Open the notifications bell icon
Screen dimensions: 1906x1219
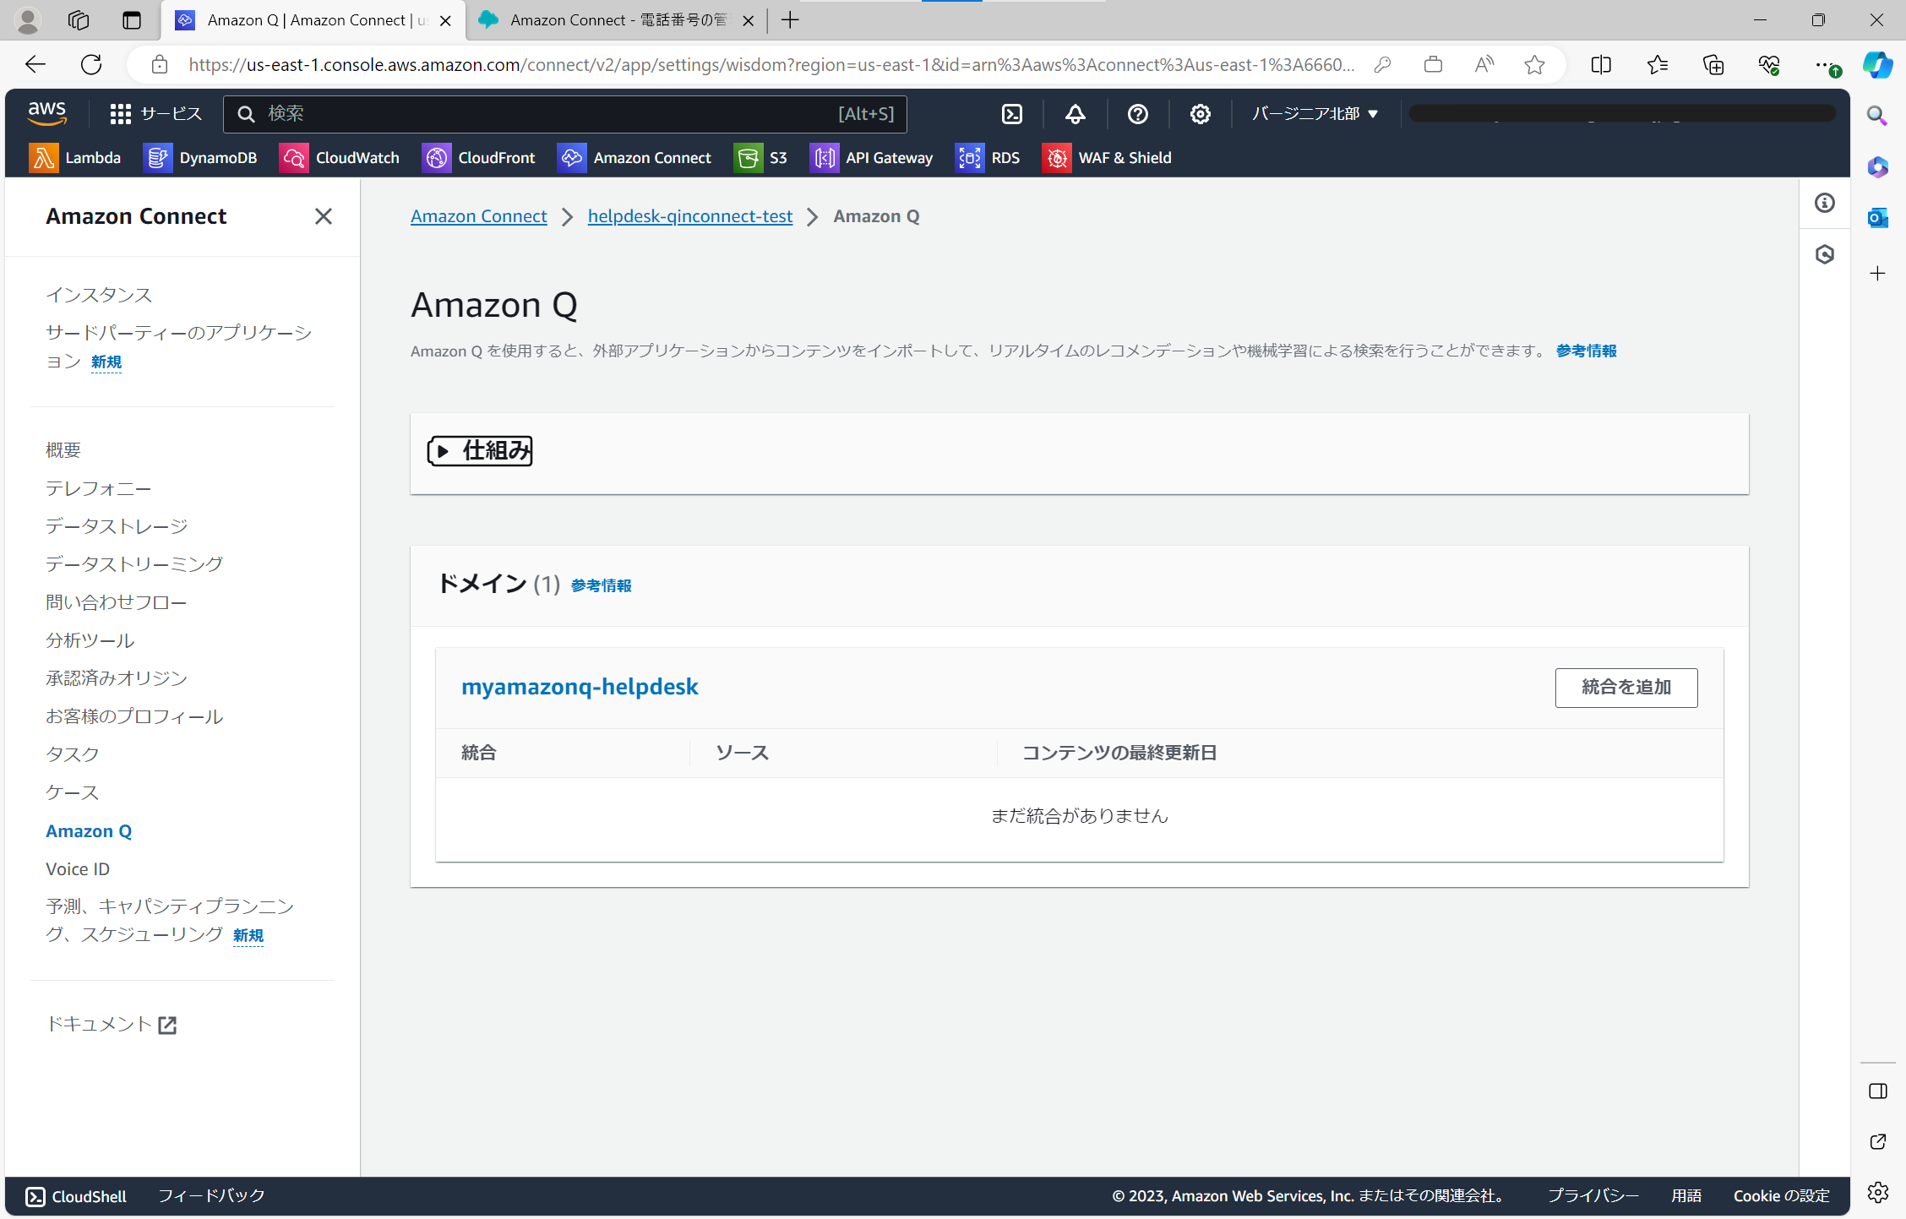1075,113
